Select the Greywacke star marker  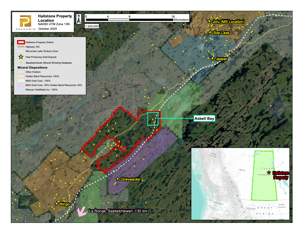(118, 179)
